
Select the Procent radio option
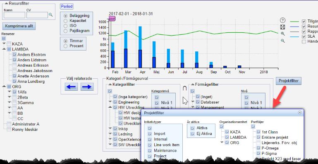pos(65,46)
